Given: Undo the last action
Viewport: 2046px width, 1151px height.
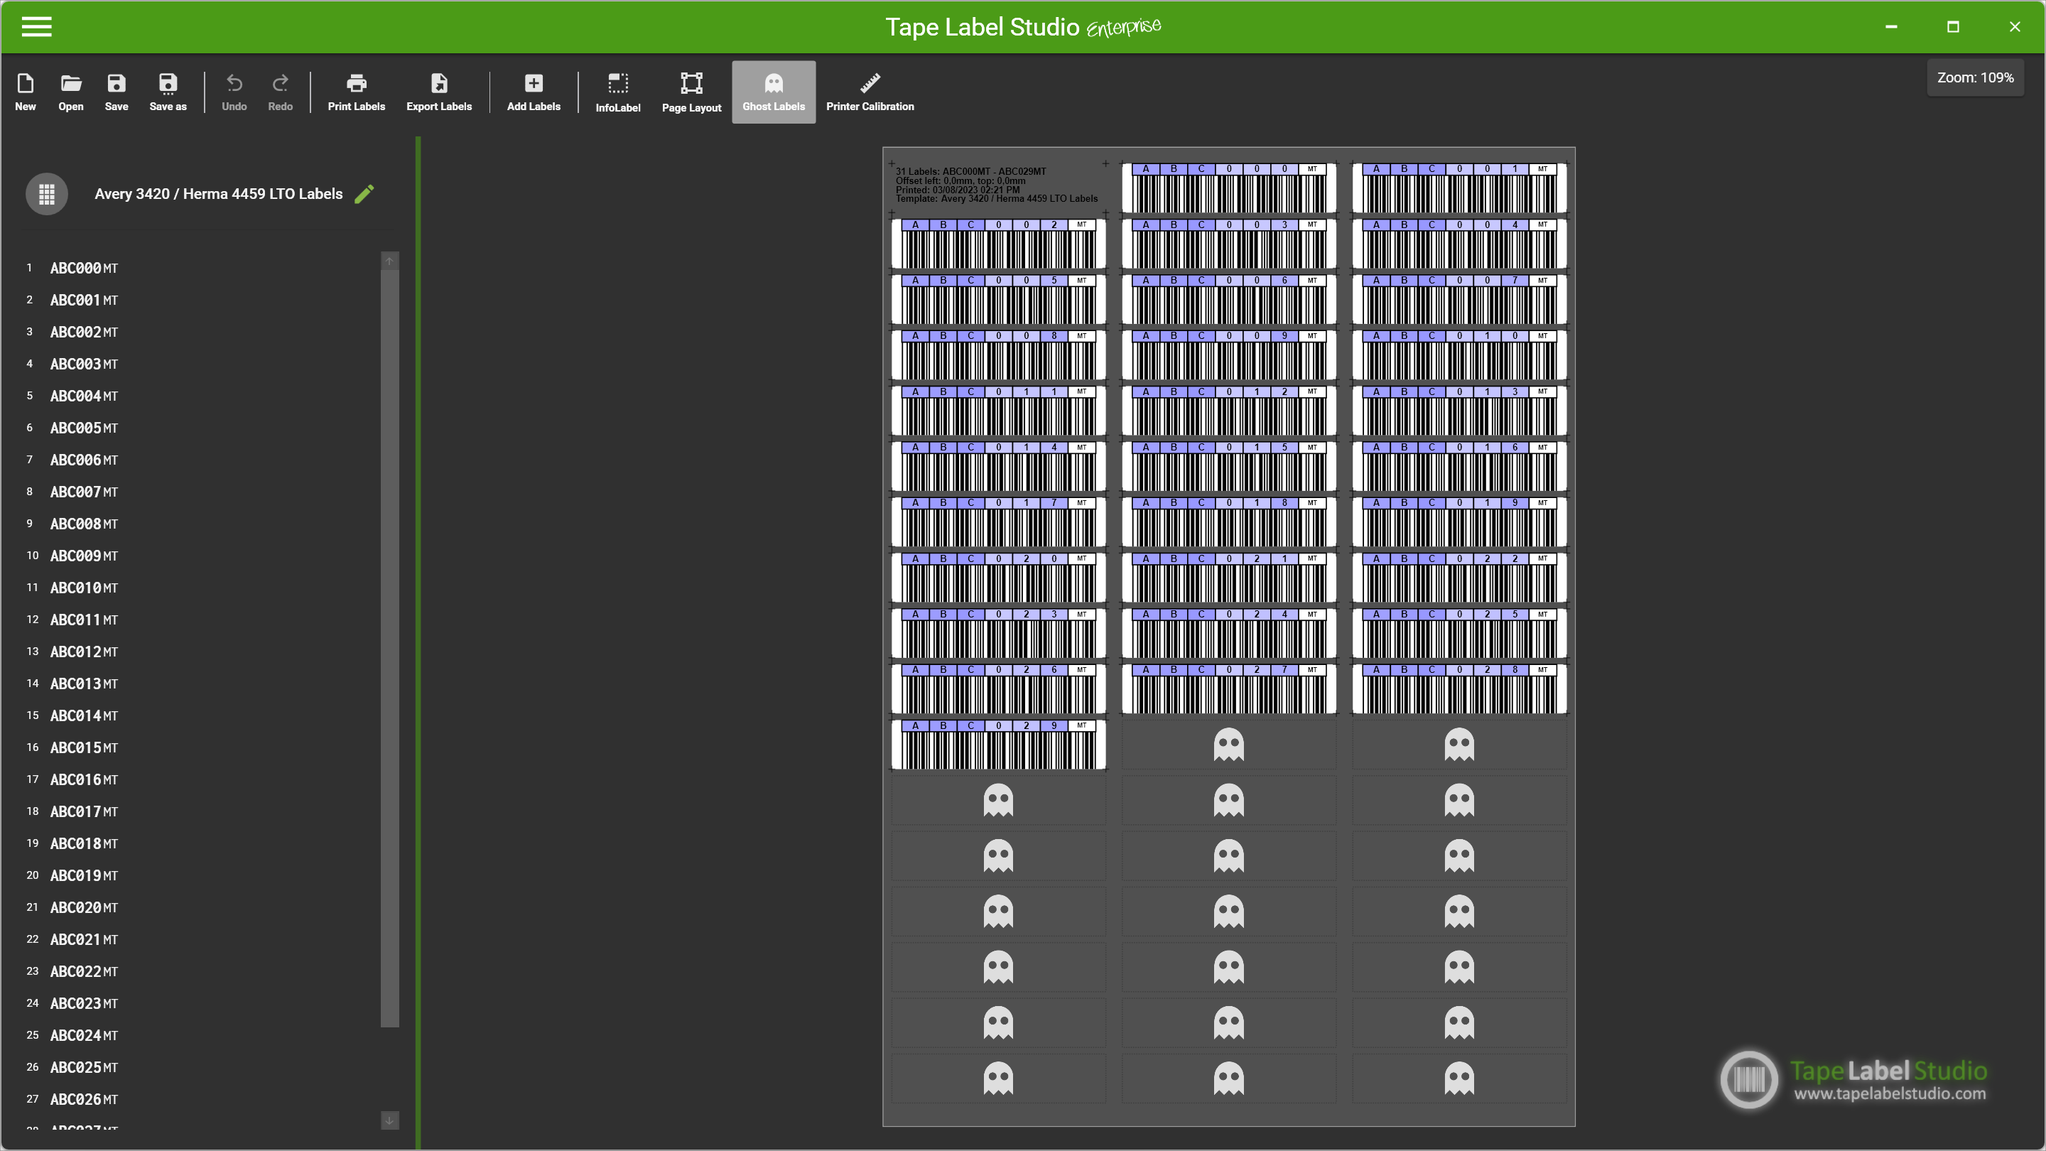Looking at the screenshot, I should click(x=234, y=92).
